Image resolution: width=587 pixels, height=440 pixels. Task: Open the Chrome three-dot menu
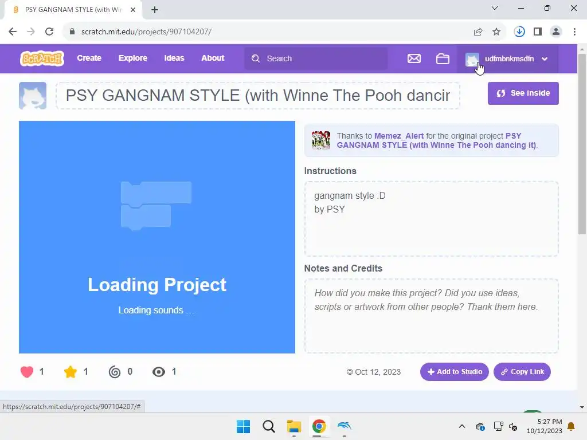pyautogui.click(x=574, y=32)
